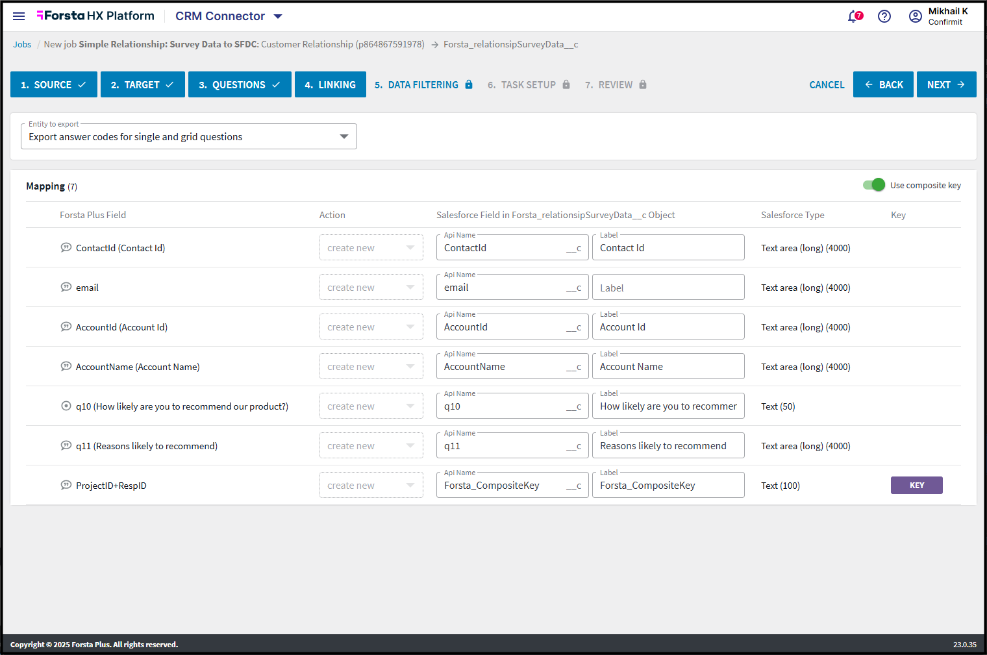Edit the ContactId Api Name field
Image resolution: width=987 pixels, height=655 pixels.
tap(512, 247)
